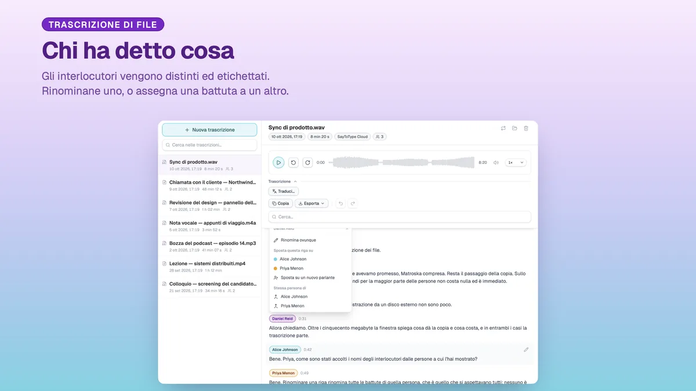Choose Rinomina ovunque in speaker menu

[310, 240]
